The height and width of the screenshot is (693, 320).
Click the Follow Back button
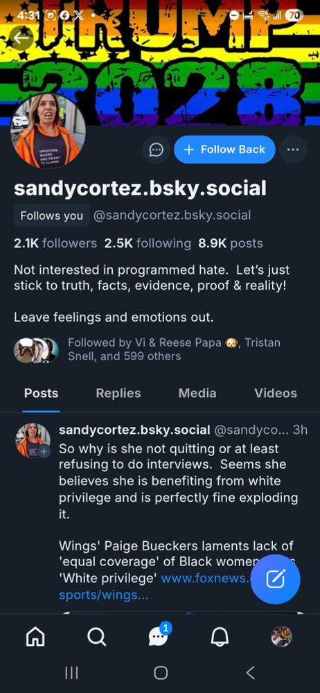[224, 150]
